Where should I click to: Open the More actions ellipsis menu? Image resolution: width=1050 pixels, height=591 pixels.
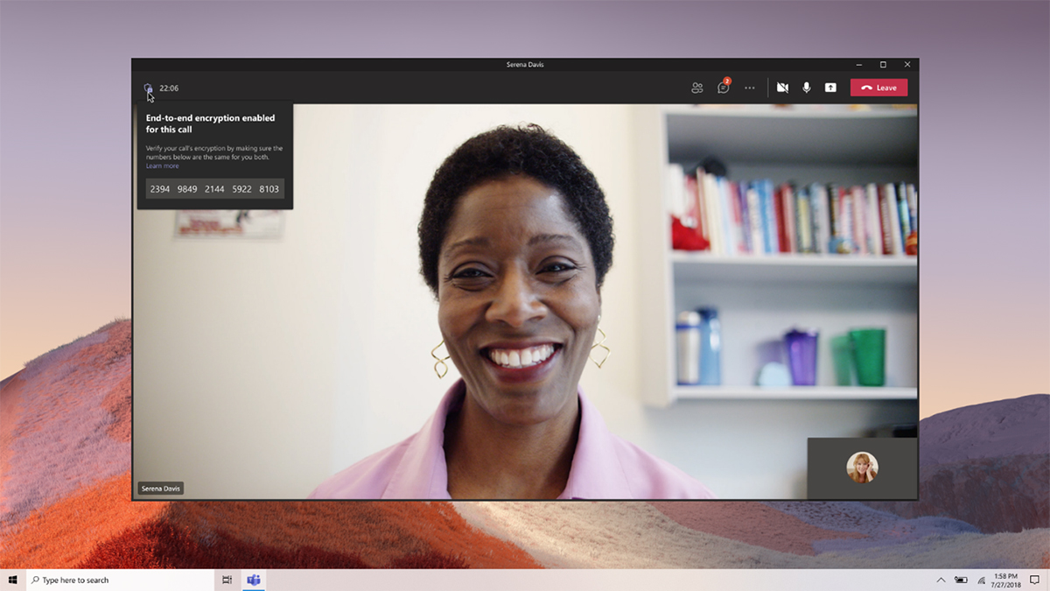(x=749, y=88)
